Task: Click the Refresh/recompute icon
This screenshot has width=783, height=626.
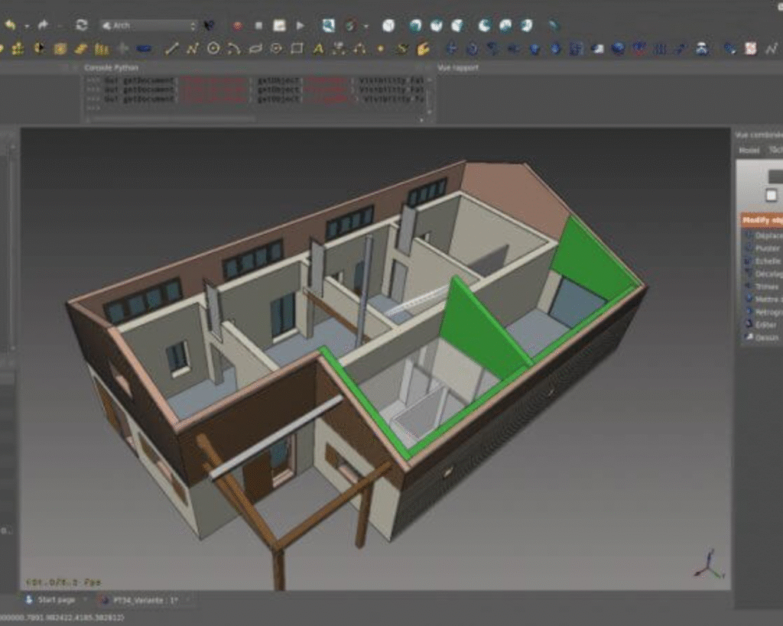Action: point(81,25)
